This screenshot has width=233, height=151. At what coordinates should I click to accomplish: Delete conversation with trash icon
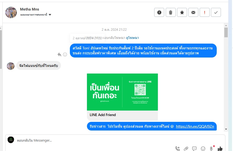[170, 13]
